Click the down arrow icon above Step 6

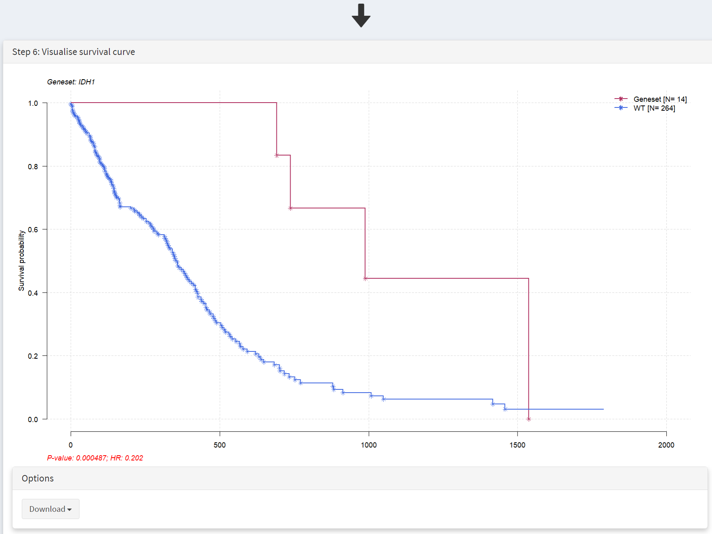click(x=361, y=15)
